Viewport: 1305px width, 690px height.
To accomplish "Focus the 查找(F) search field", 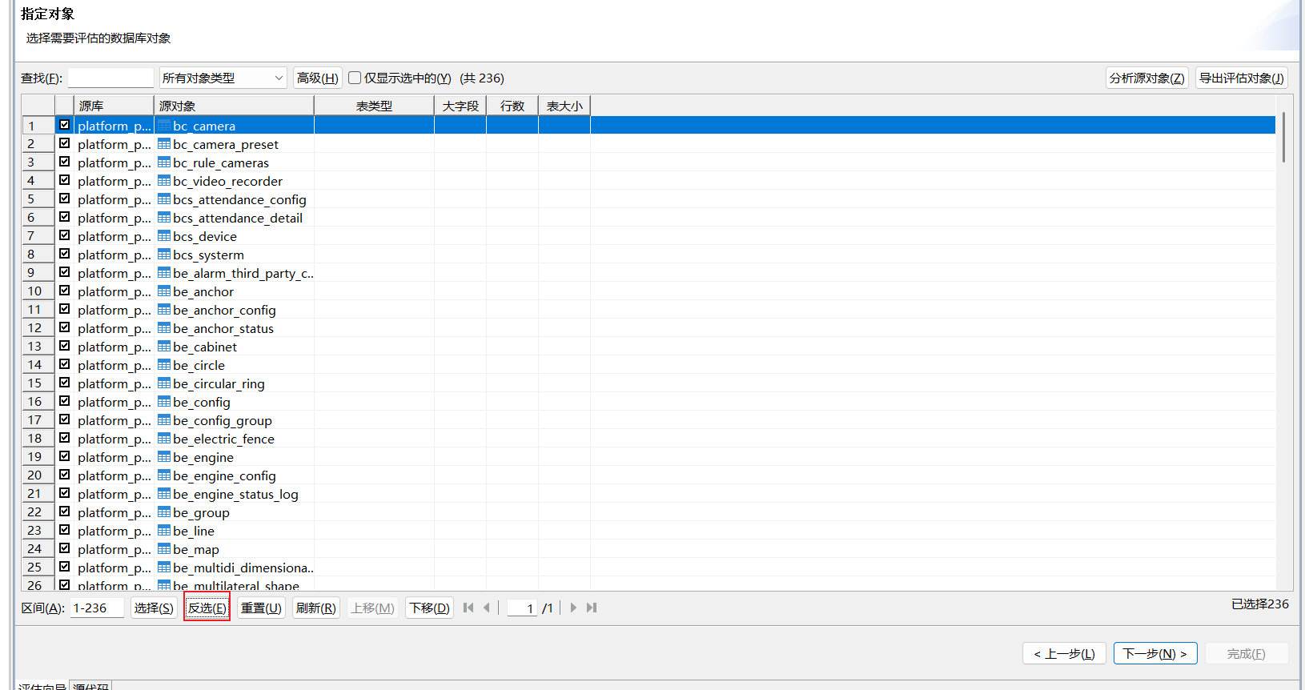I will point(110,78).
